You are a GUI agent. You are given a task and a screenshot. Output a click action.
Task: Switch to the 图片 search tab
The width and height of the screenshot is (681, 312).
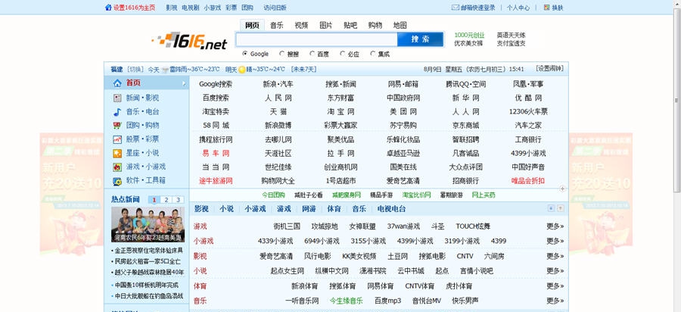(325, 25)
